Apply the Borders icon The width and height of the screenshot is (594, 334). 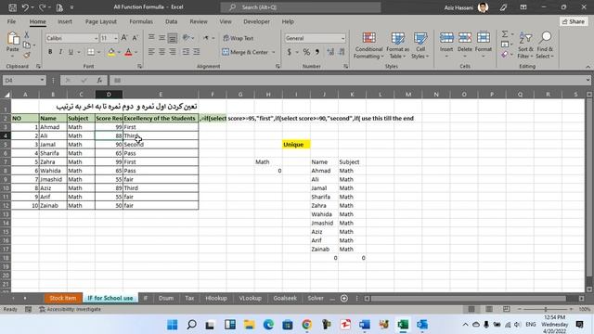91,52
